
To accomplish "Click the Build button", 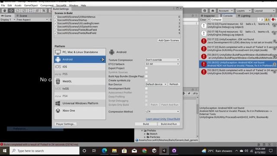I will pyautogui.click(x=146, y=124).
